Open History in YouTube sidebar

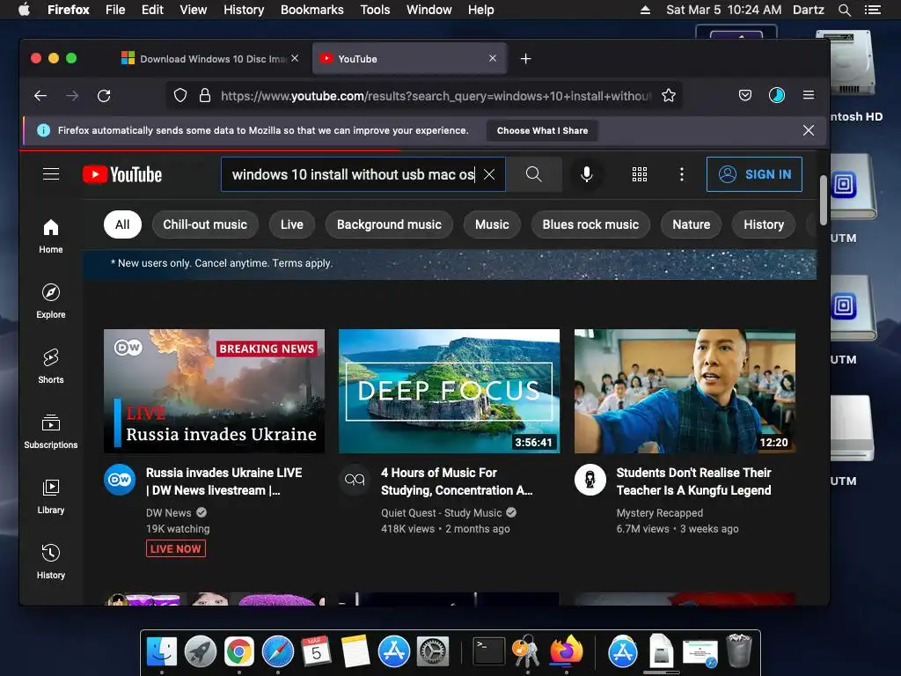(50, 561)
